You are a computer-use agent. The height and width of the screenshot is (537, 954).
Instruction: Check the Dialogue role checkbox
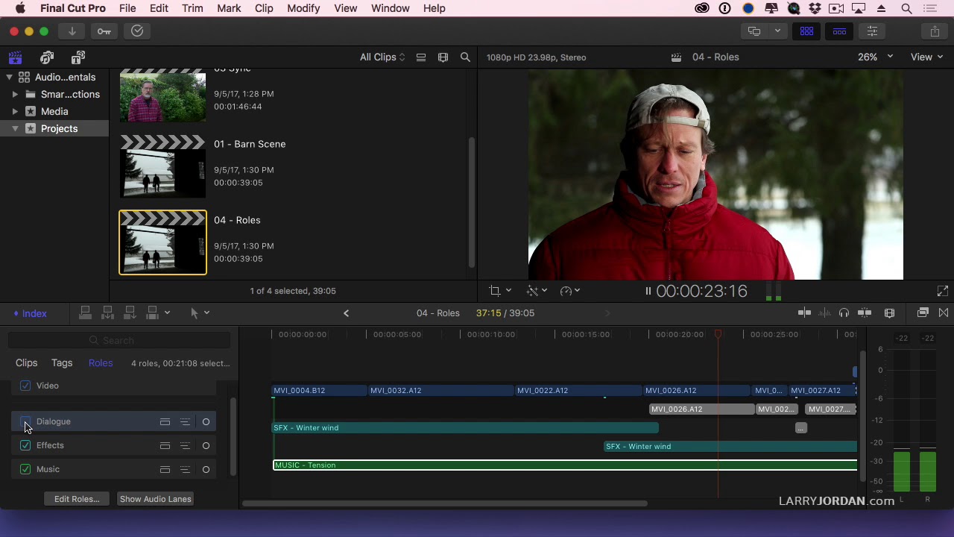point(25,421)
